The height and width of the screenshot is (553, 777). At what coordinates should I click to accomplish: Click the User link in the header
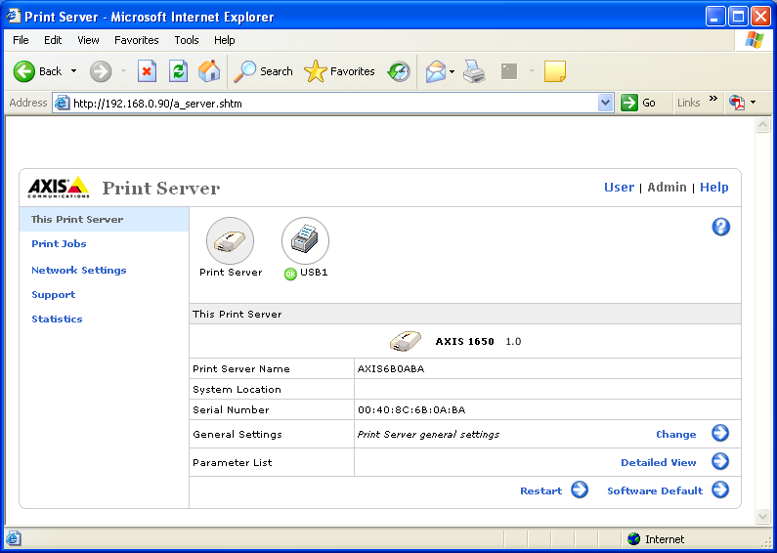coord(619,188)
